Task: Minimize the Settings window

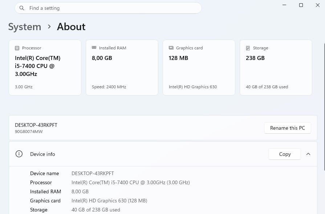Action: point(284,5)
